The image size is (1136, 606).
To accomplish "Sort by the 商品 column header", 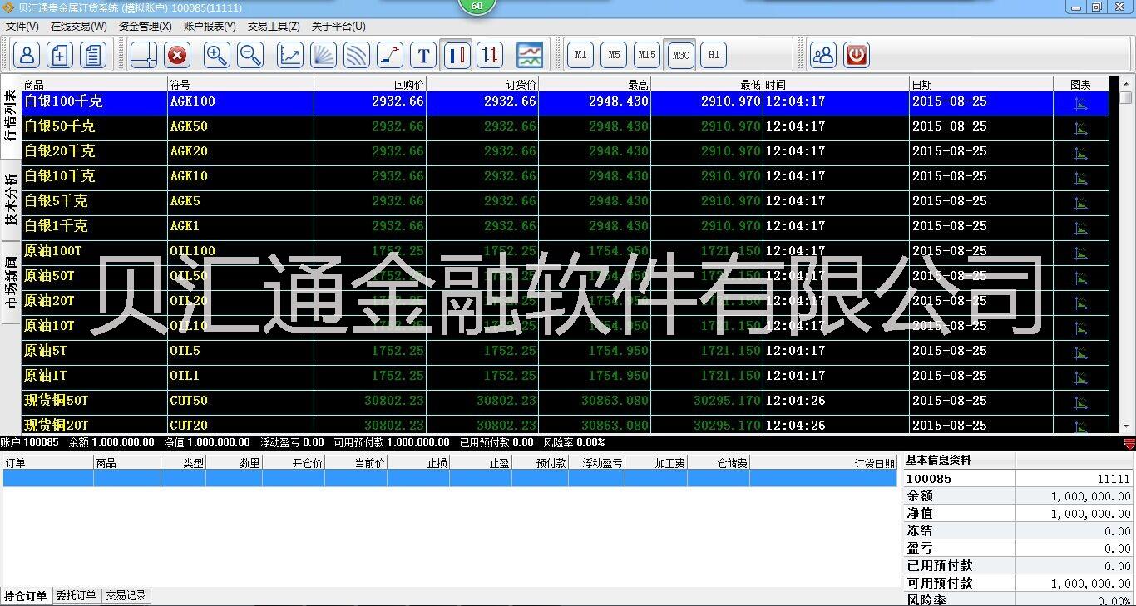I will 94,84.
